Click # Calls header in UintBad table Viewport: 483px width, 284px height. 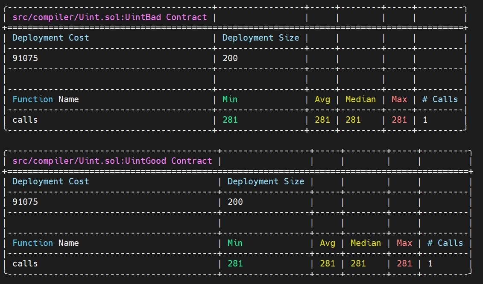click(x=440, y=99)
